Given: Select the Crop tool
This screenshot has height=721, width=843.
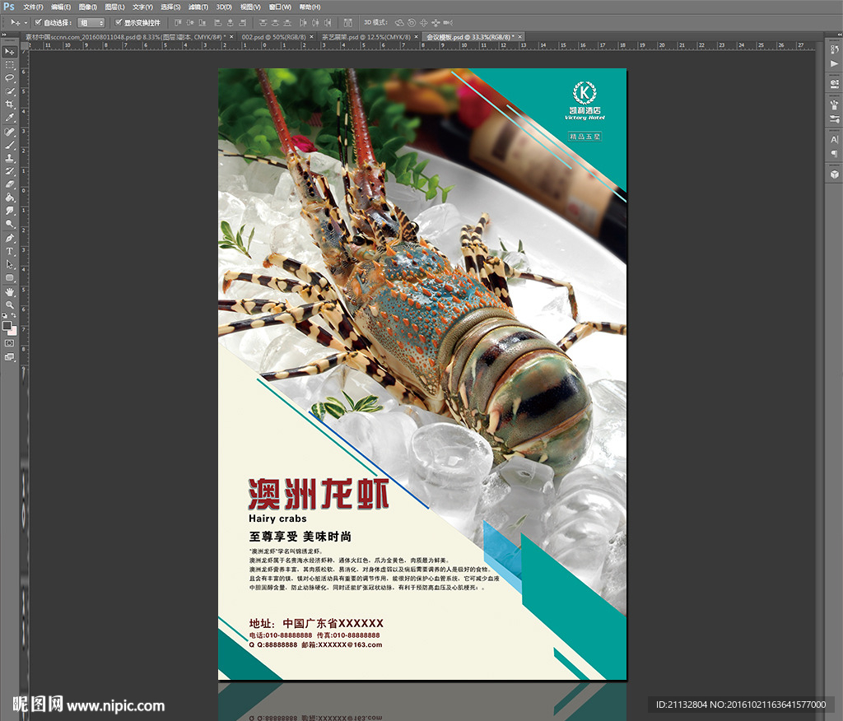Looking at the screenshot, I should (x=10, y=105).
